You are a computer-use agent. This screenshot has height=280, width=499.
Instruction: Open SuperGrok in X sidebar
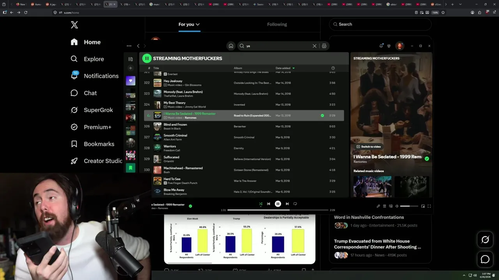coord(92,110)
